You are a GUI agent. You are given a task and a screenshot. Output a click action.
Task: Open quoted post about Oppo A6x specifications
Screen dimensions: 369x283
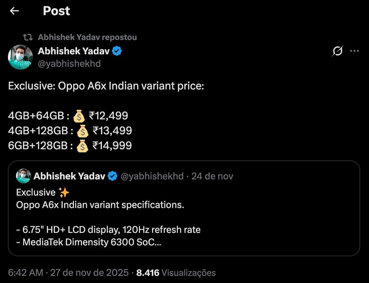click(184, 218)
